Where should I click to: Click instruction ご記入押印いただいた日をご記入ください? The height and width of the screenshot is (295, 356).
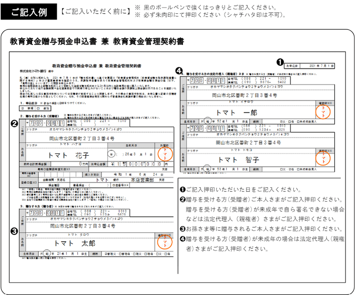pos(243,190)
